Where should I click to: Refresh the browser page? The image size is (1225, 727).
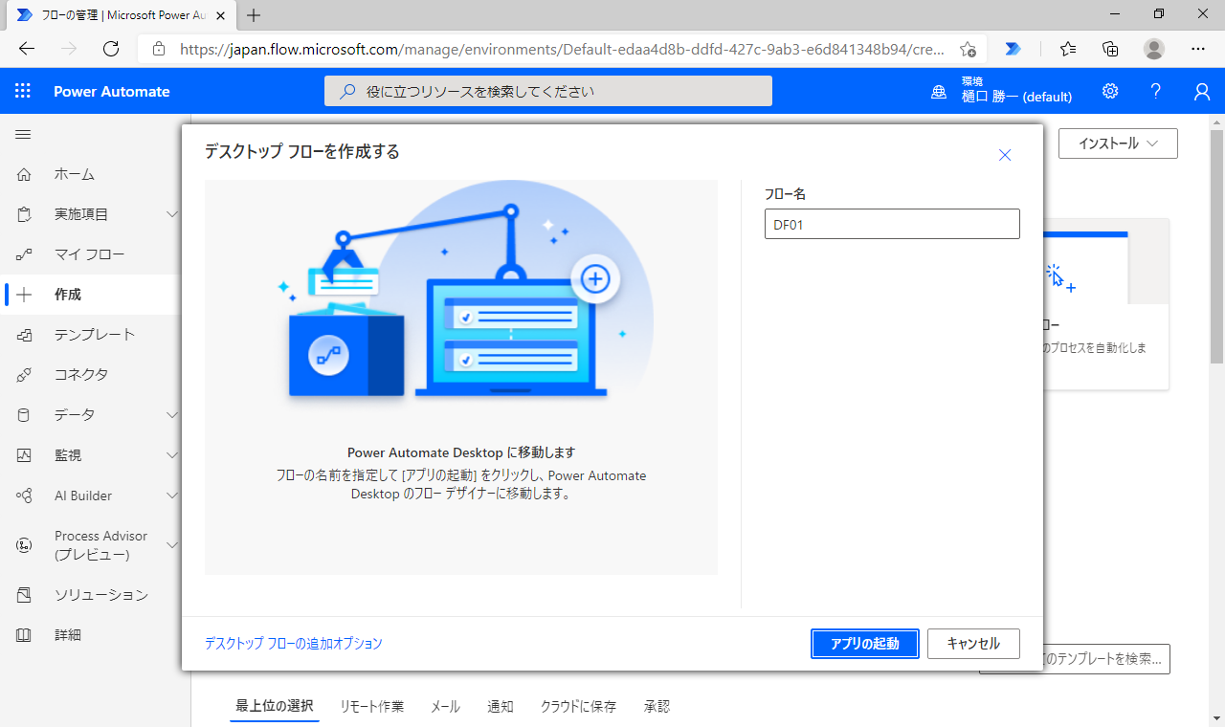point(111,49)
